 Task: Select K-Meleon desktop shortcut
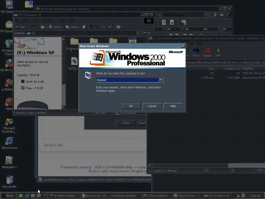[x=8, y=85]
